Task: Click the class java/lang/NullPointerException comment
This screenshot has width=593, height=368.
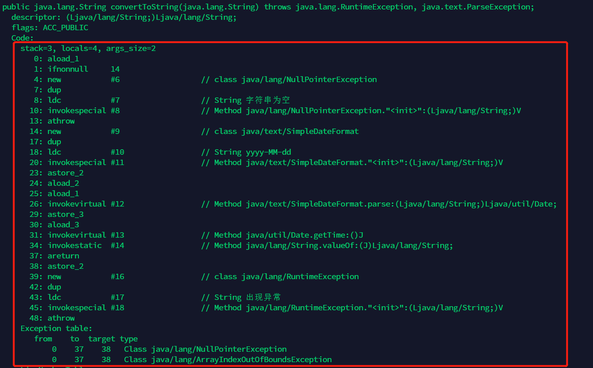Action: click(x=295, y=79)
